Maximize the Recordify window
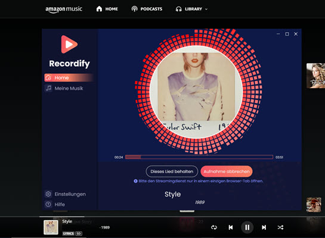This screenshot has width=325, height=238. point(287,34)
